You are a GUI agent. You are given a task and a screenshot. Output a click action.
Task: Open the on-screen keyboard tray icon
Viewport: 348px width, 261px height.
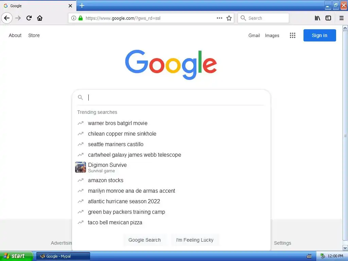(x=309, y=256)
